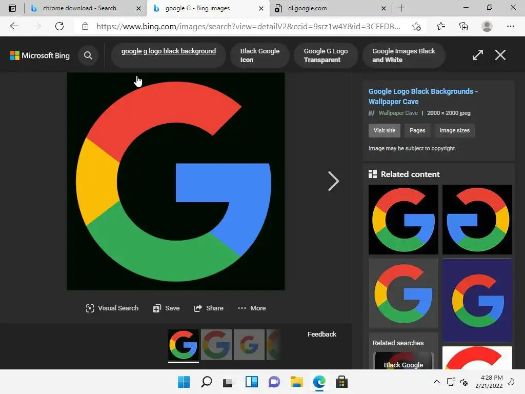Image resolution: width=525 pixels, height=394 pixels.
Task: Open mirrored G logo related thumbnail
Action: pos(477,220)
